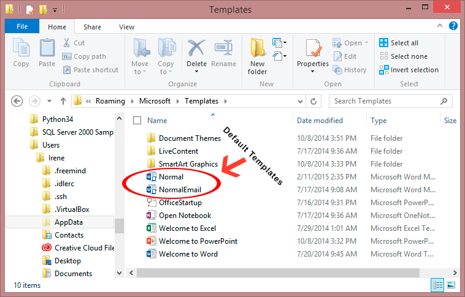Click the Properties icon
The image size is (465, 297).
[313, 48]
